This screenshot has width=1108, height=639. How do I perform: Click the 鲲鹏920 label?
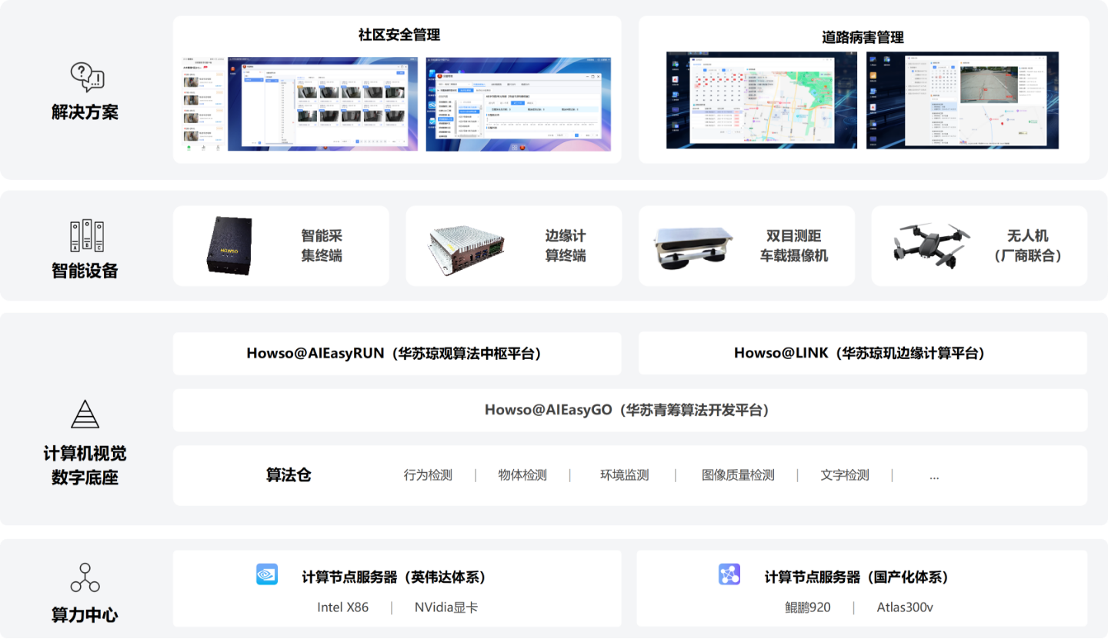point(808,607)
